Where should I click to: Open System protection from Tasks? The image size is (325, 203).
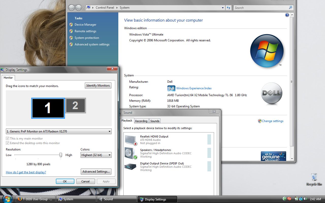click(x=87, y=38)
